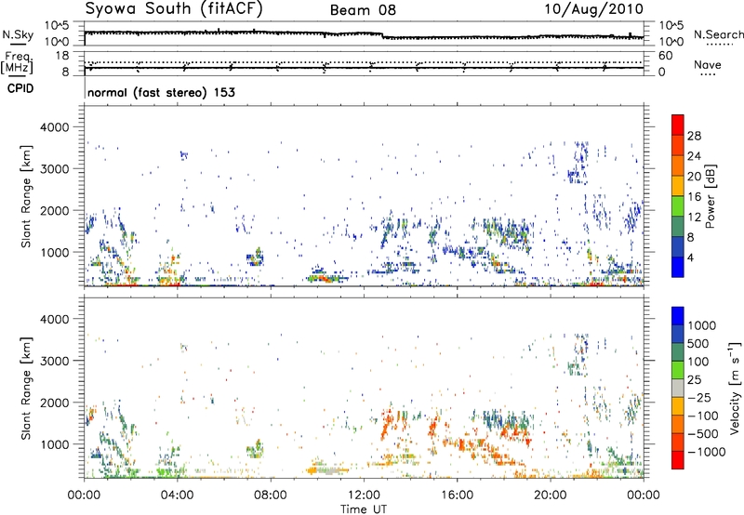Click the gray segment of the velocity colorbar
The image size is (744, 515).
pyautogui.click(x=678, y=388)
